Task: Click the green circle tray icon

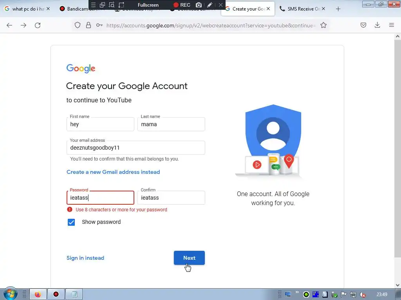Action: click(306, 295)
